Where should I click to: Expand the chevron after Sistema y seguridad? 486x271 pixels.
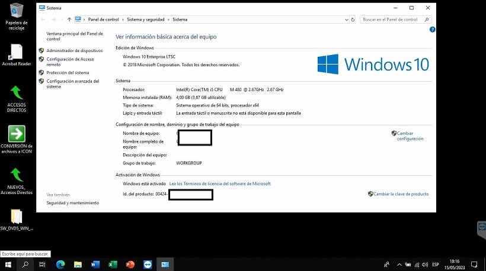[x=168, y=20]
